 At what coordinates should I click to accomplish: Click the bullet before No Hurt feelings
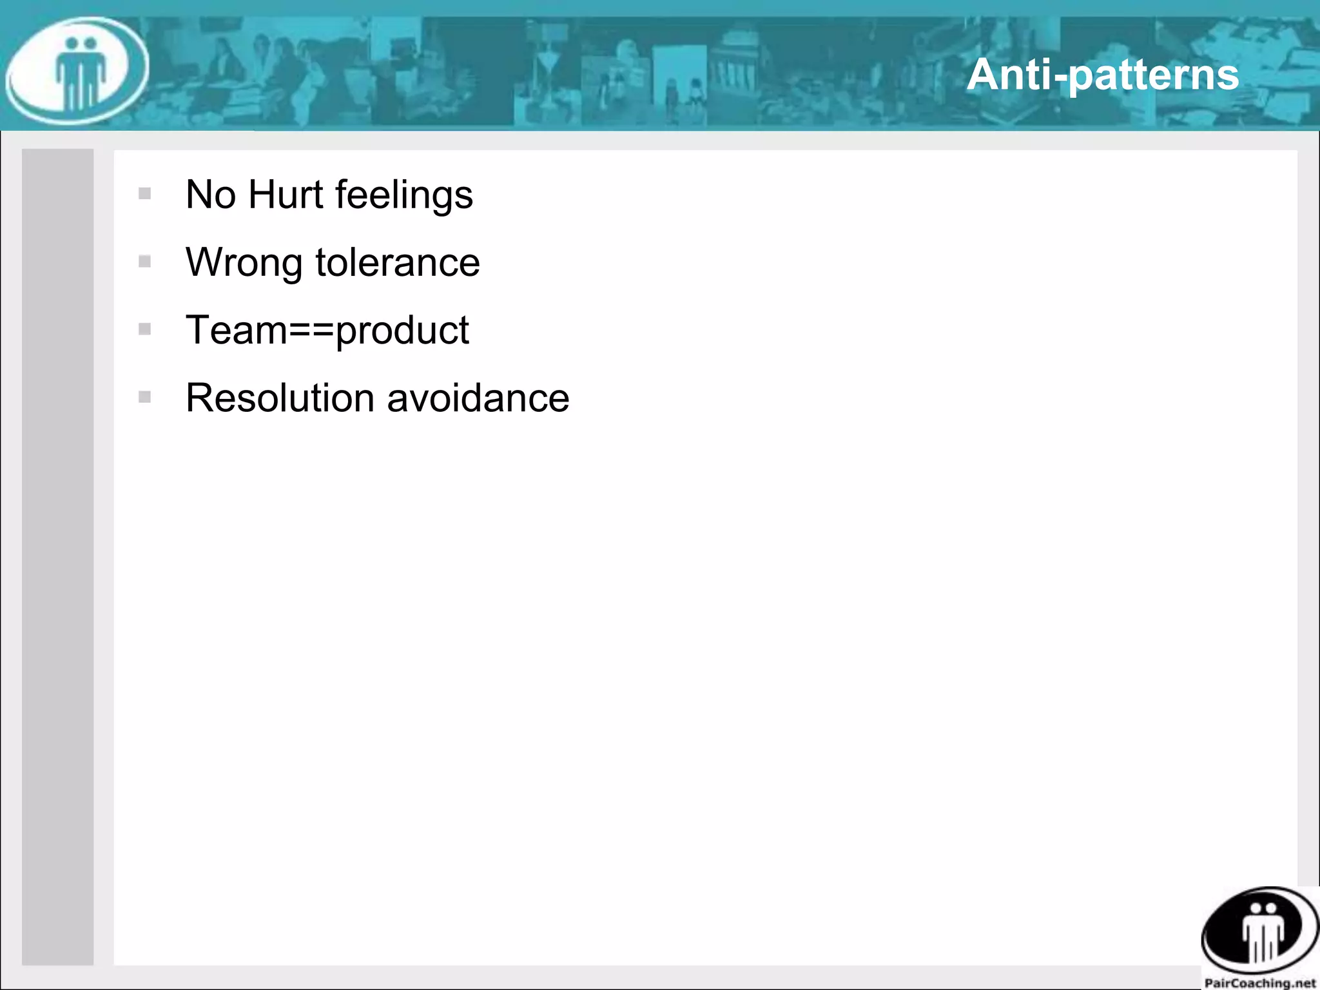click(145, 194)
